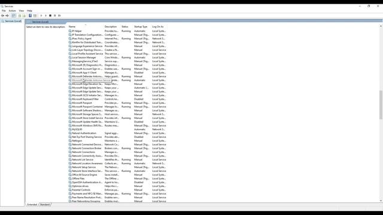Viewport: 383px width, 215px height.
Task: Click the Parental Controls service icon
Action: [70, 190]
